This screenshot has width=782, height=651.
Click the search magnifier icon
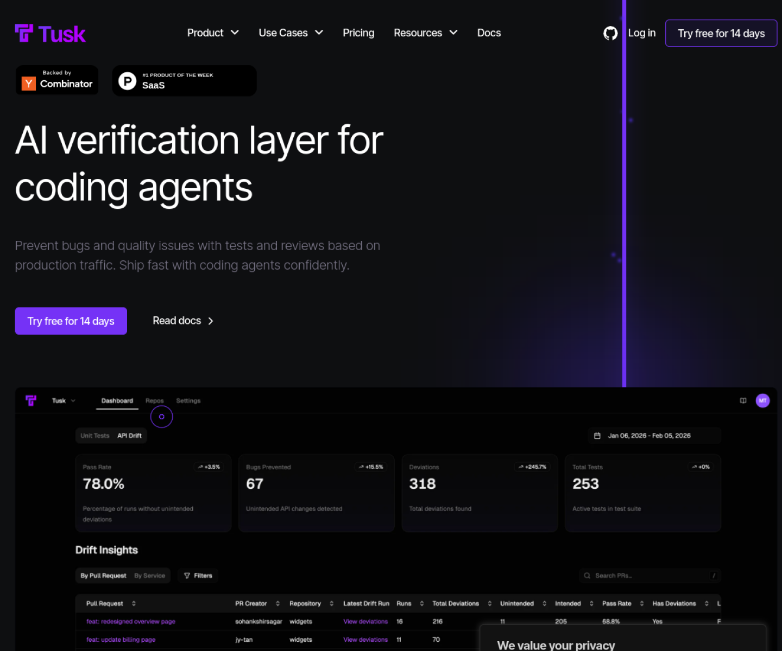point(587,576)
